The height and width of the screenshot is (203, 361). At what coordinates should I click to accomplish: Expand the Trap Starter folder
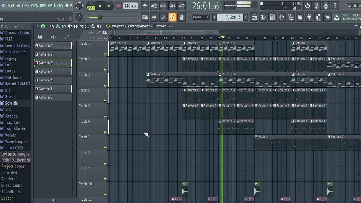point(15,129)
